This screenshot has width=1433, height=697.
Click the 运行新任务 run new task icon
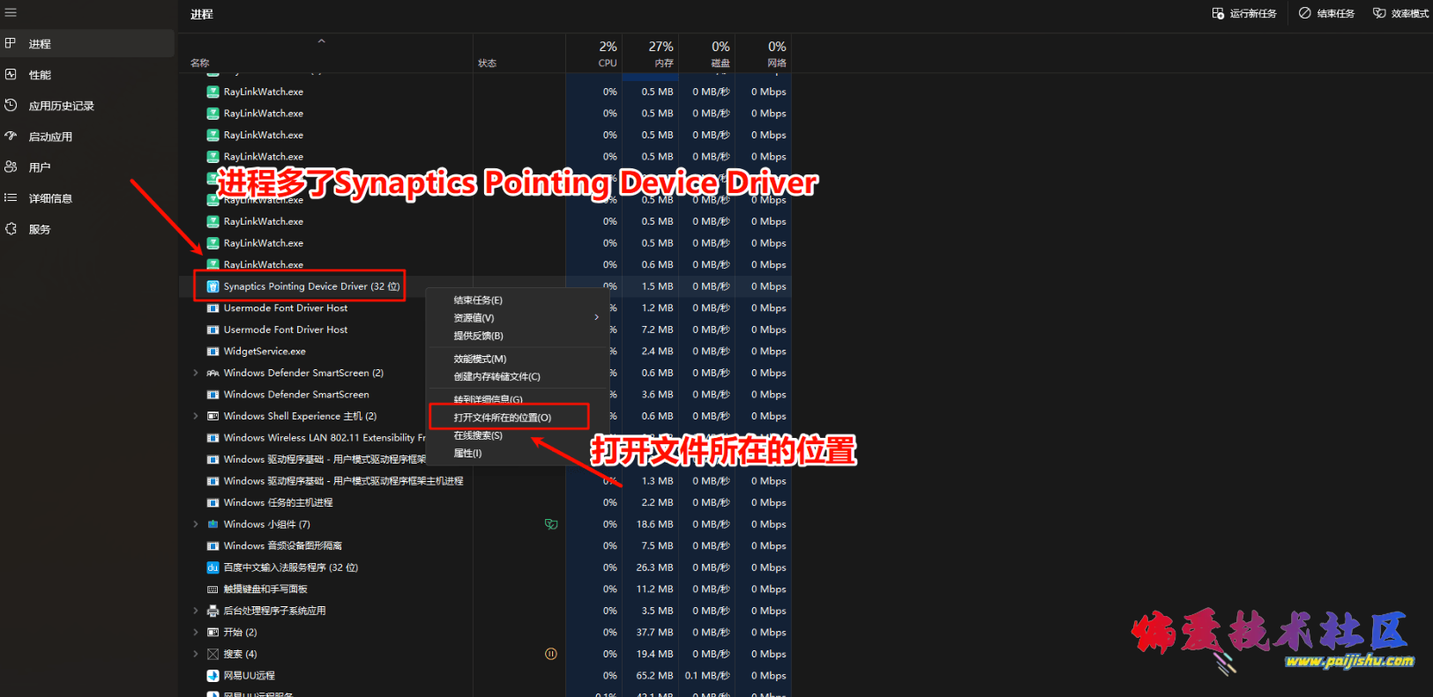coord(1218,13)
